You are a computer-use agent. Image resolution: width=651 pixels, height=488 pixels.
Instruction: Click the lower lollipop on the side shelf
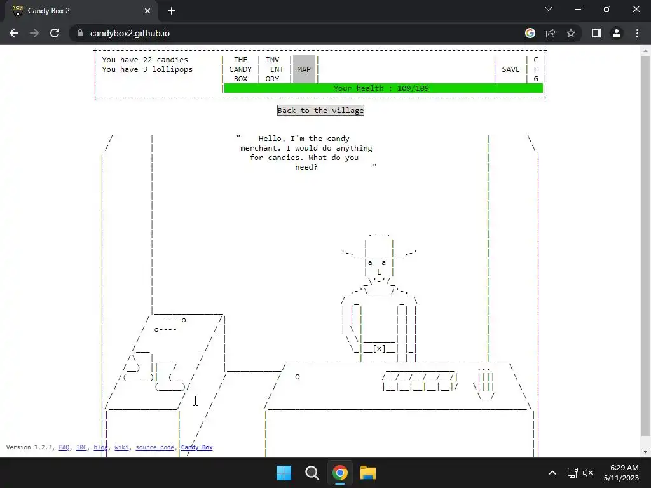tap(165, 330)
